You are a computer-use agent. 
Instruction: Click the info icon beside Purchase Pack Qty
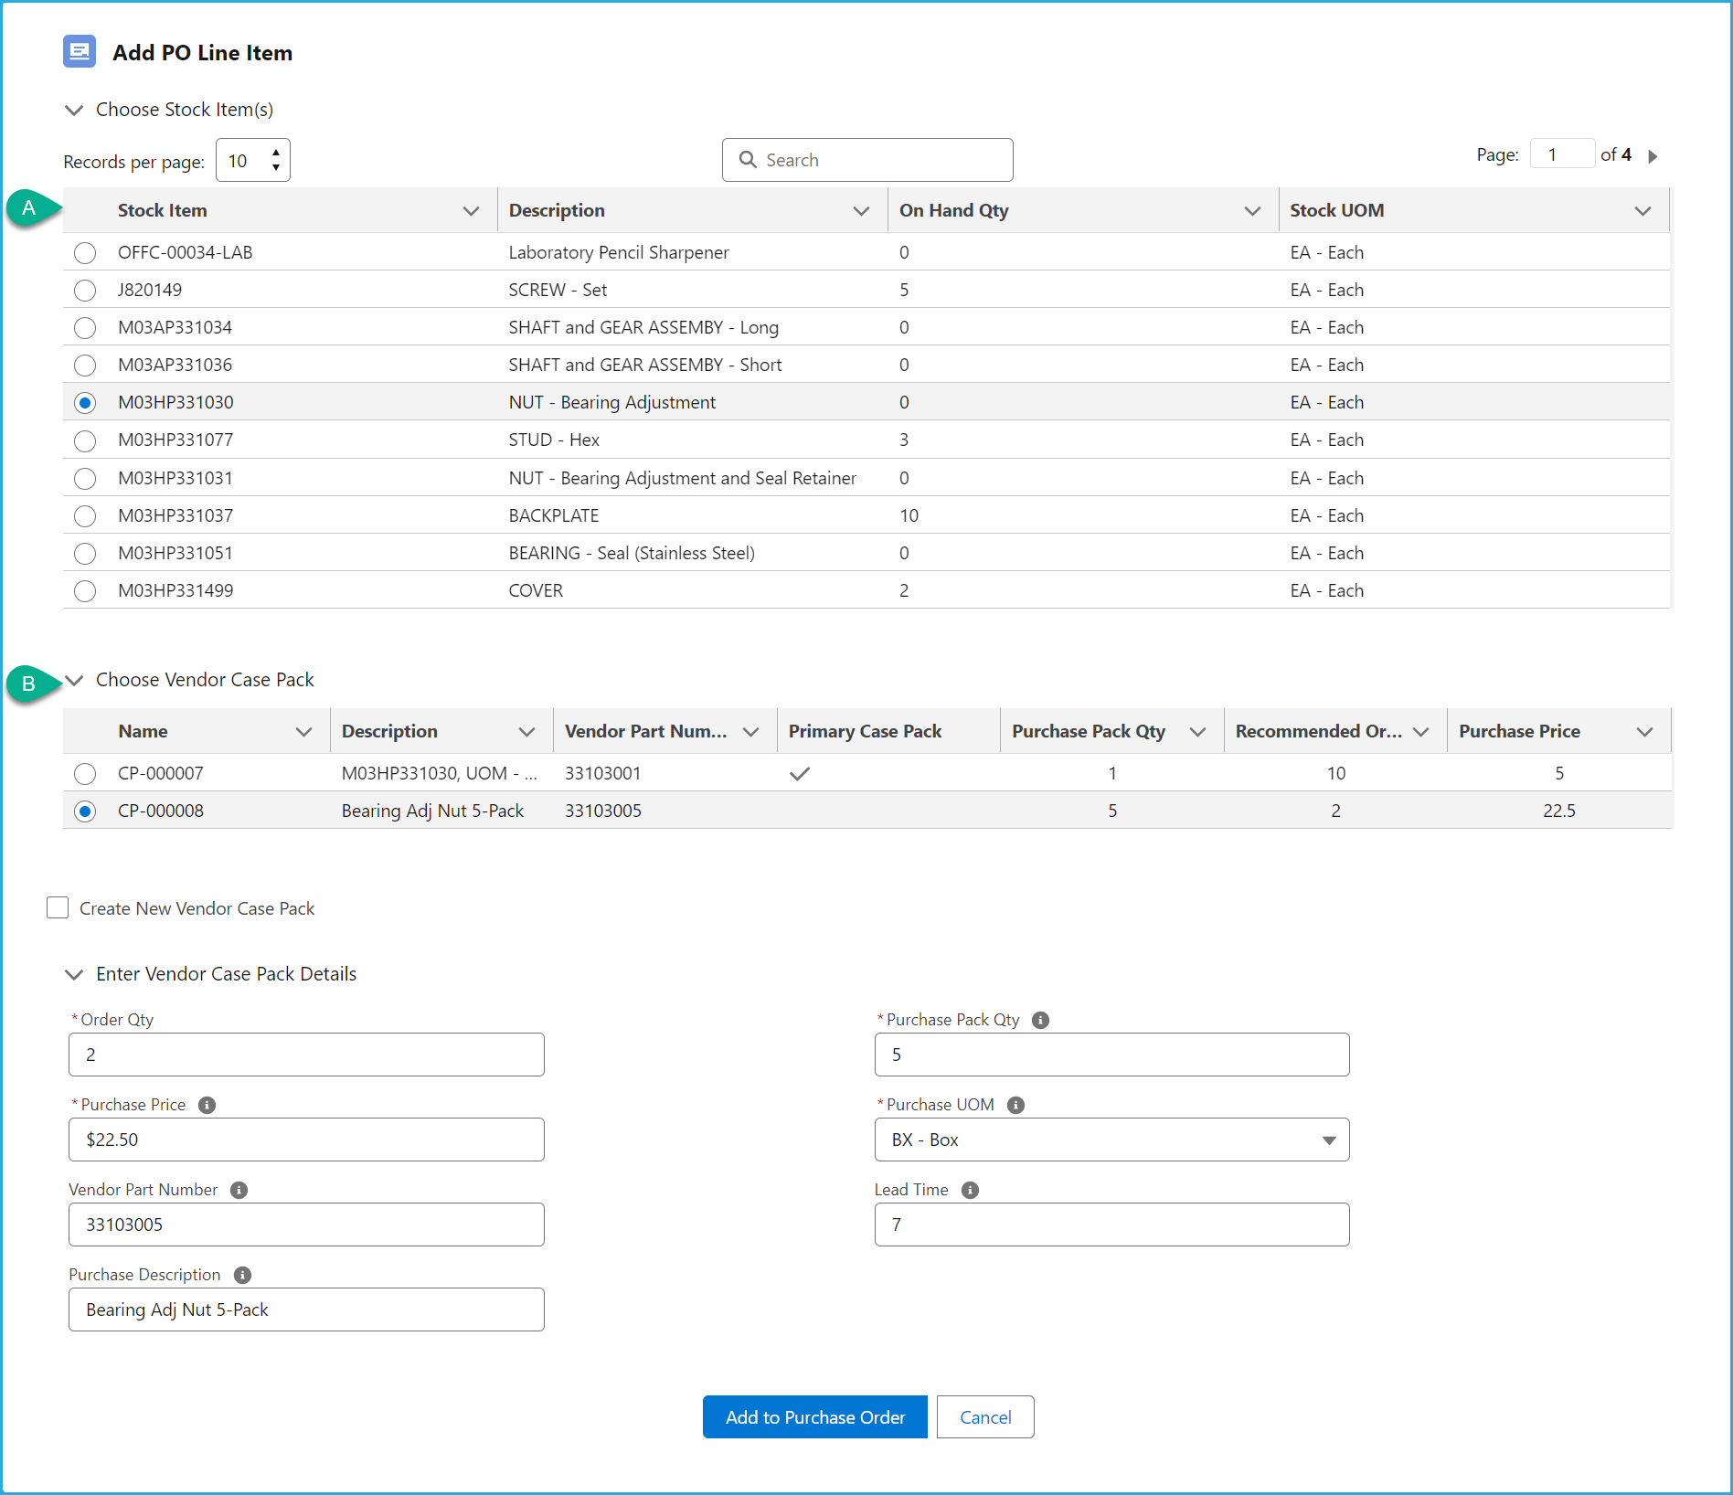[1040, 1020]
